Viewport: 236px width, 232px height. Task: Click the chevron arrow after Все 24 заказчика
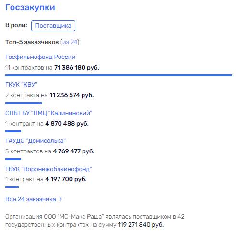[x=61, y=199]
